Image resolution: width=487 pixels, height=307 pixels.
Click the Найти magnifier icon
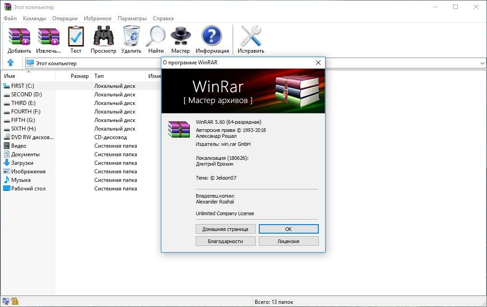[156, 36]
